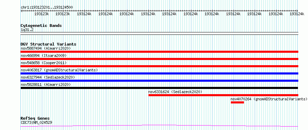Click the last 193124k ruler label

(x=297, y=14)
